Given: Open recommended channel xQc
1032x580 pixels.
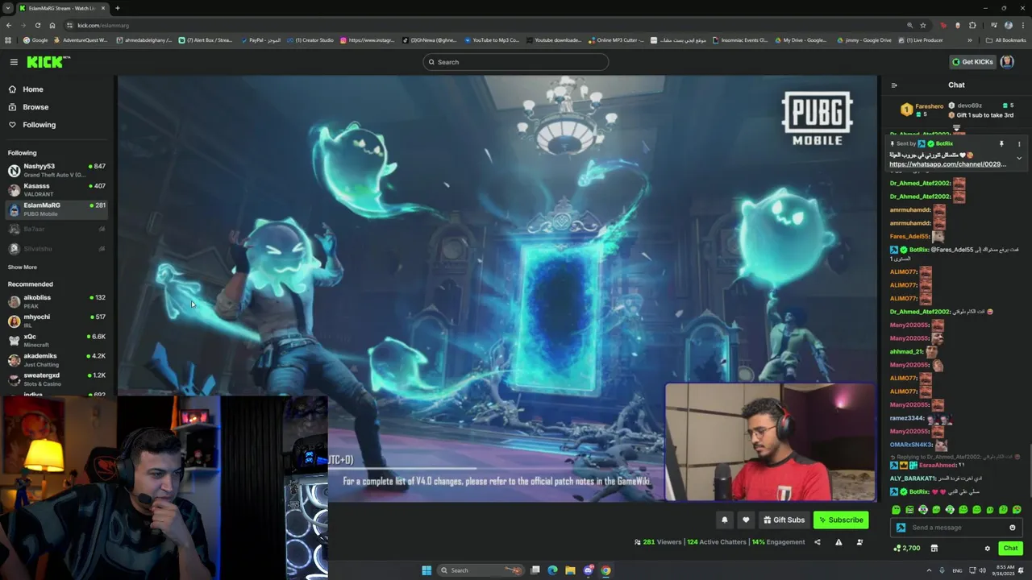Looking at the screenshot, I should click(56, 340).
